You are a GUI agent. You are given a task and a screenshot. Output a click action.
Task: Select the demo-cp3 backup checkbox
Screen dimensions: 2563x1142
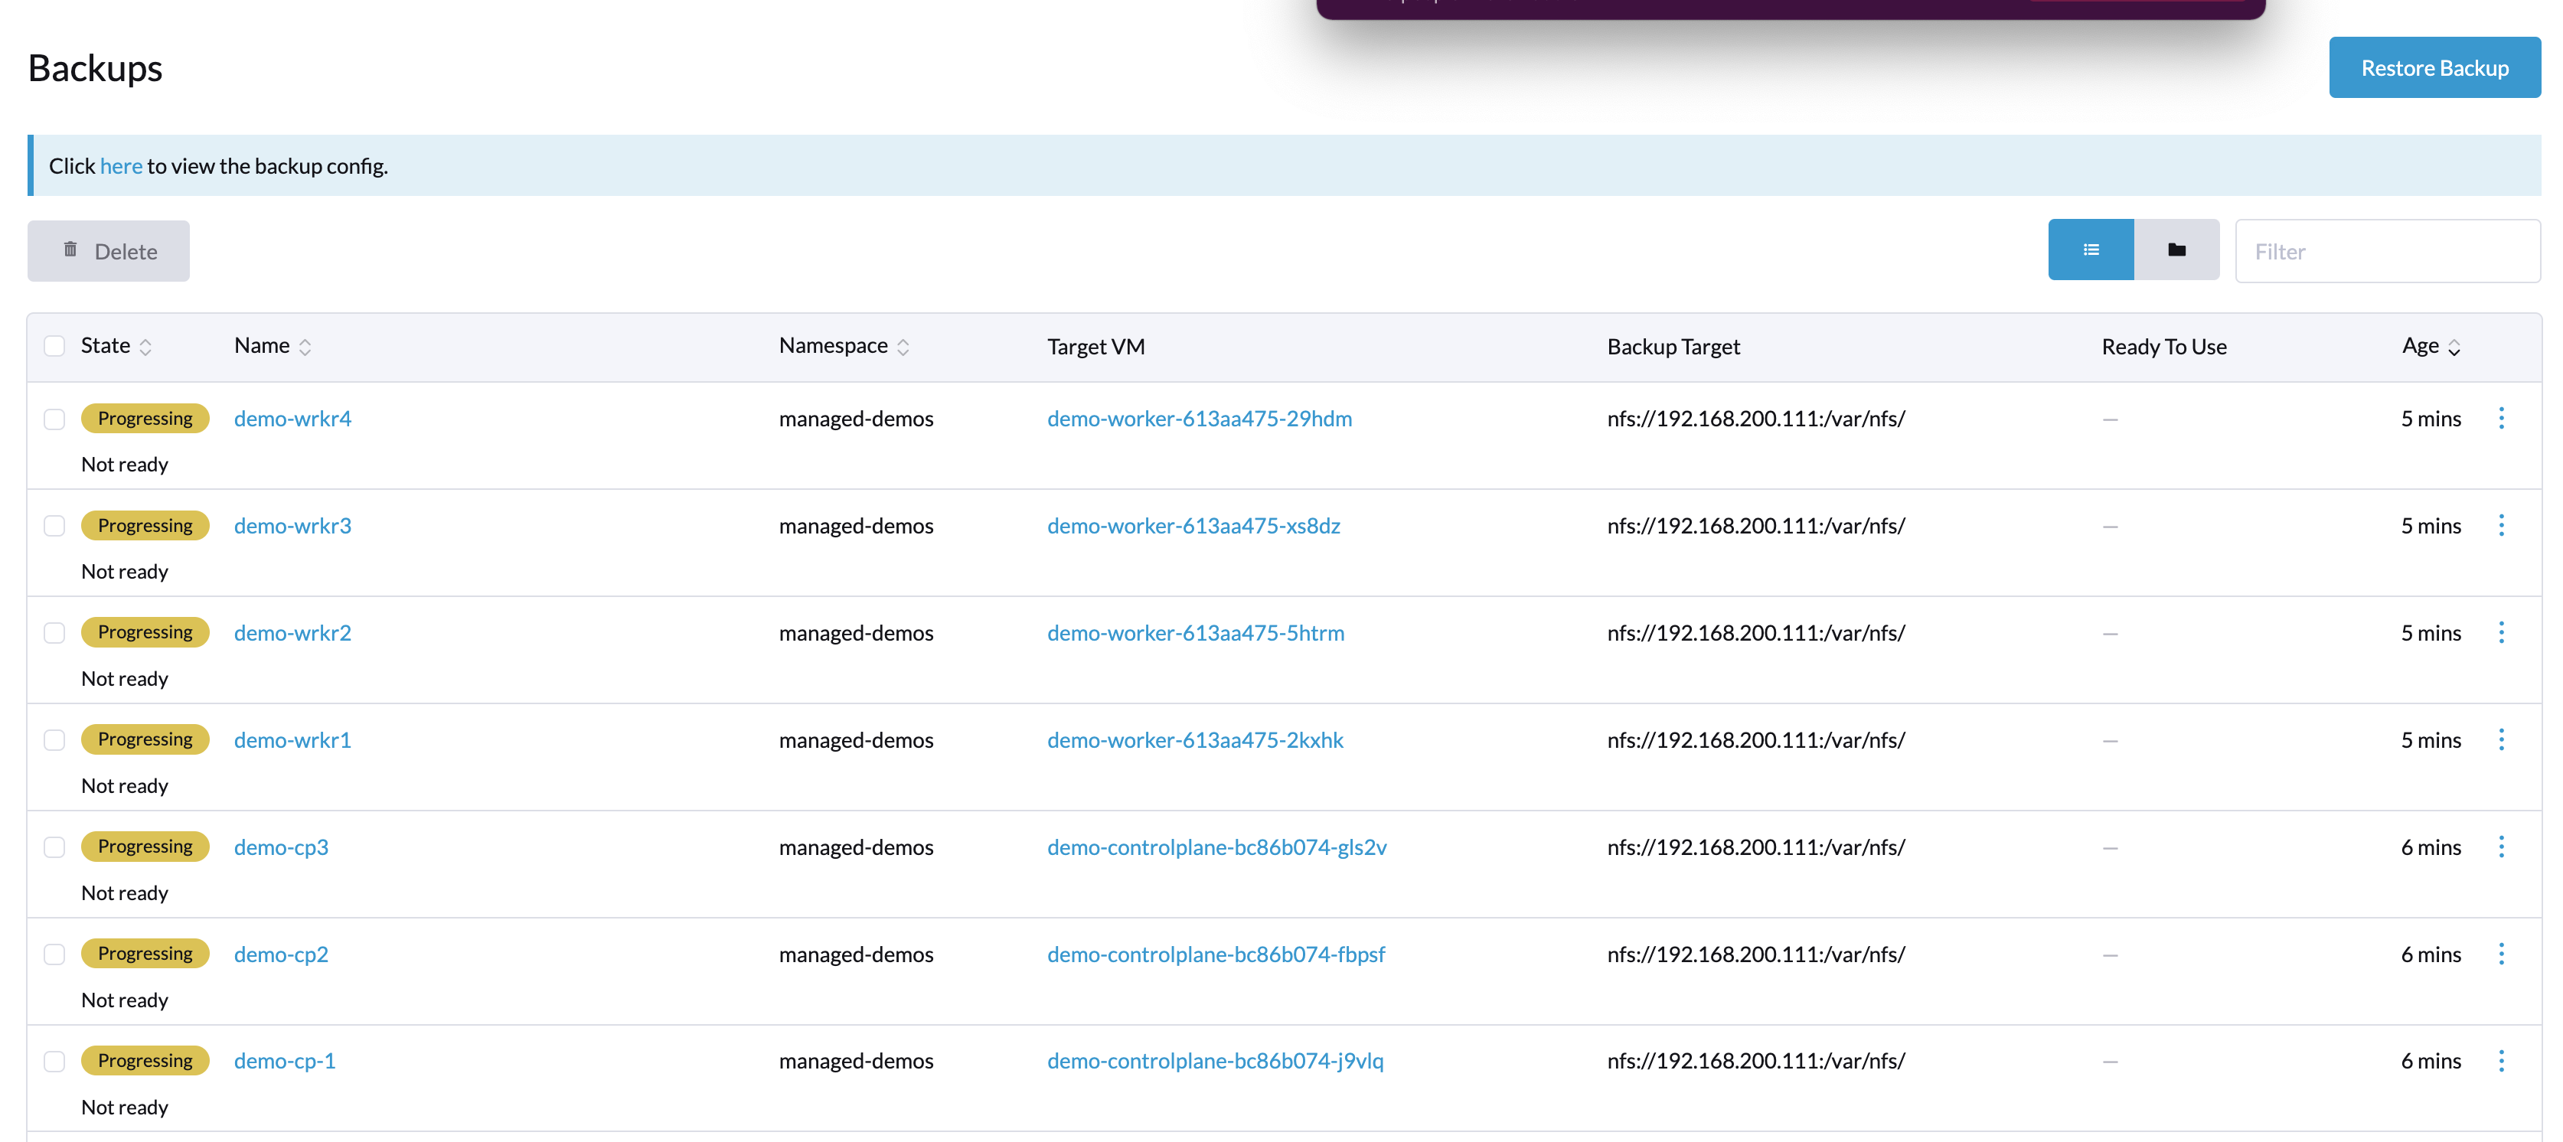click(54, 847)
